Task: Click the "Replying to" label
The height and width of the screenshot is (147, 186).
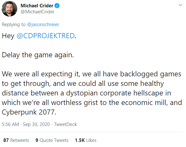Action: (x=14, y=24)
